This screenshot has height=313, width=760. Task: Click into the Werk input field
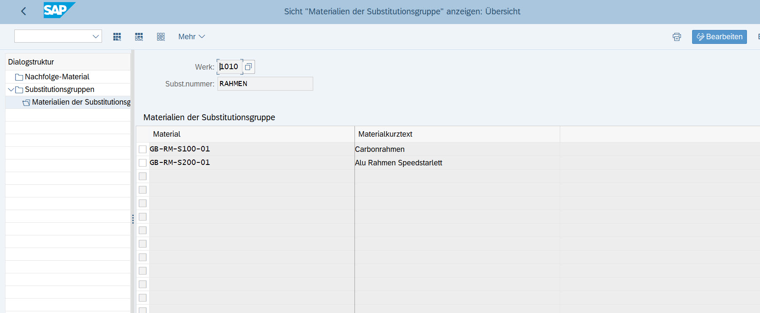[229, 67]
